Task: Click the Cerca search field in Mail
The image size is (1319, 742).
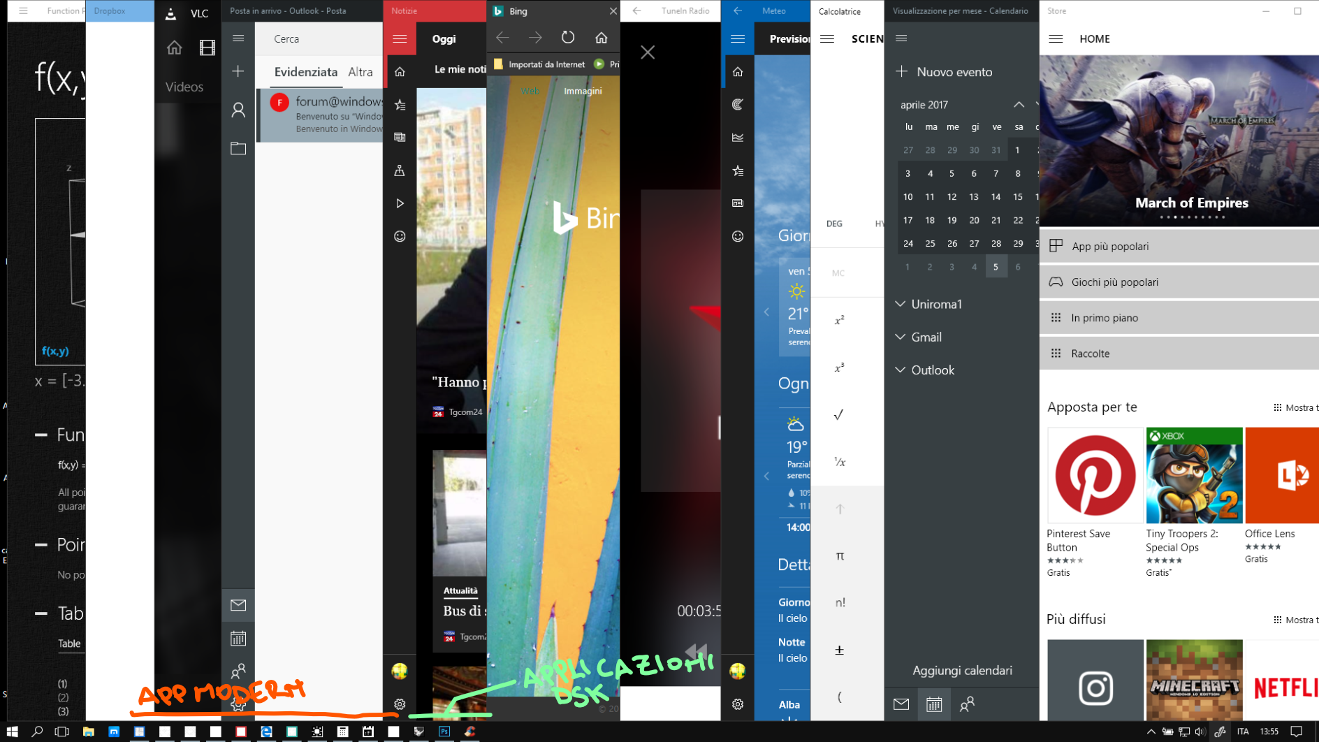Action: (319, 38)
